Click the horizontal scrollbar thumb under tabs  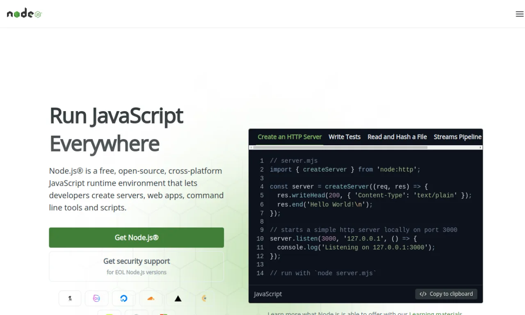coord(340,147)
